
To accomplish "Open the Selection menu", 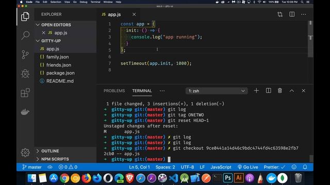I will click(56, 2).
